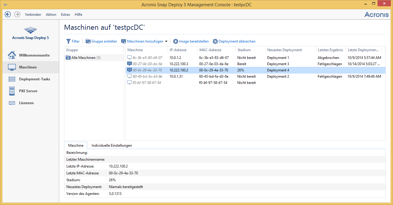Open the Aktion menu
Screen dimensions: 393x205
[51, 15]
